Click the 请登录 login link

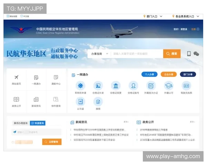(184, 29)
